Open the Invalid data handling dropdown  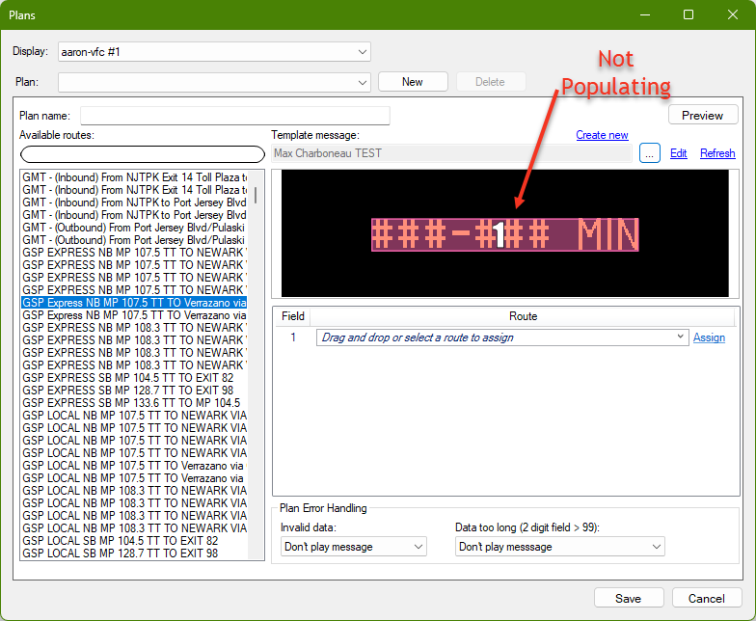[353, 547]
